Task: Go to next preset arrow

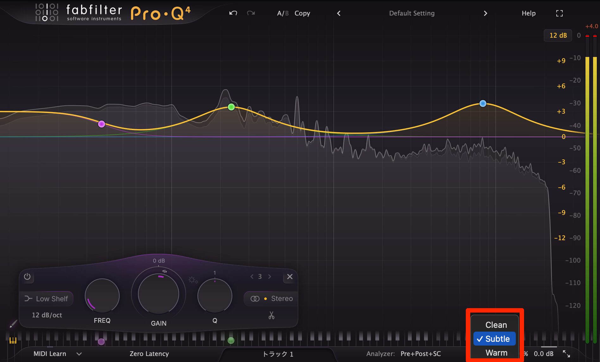Action: (x=485, y=13)
